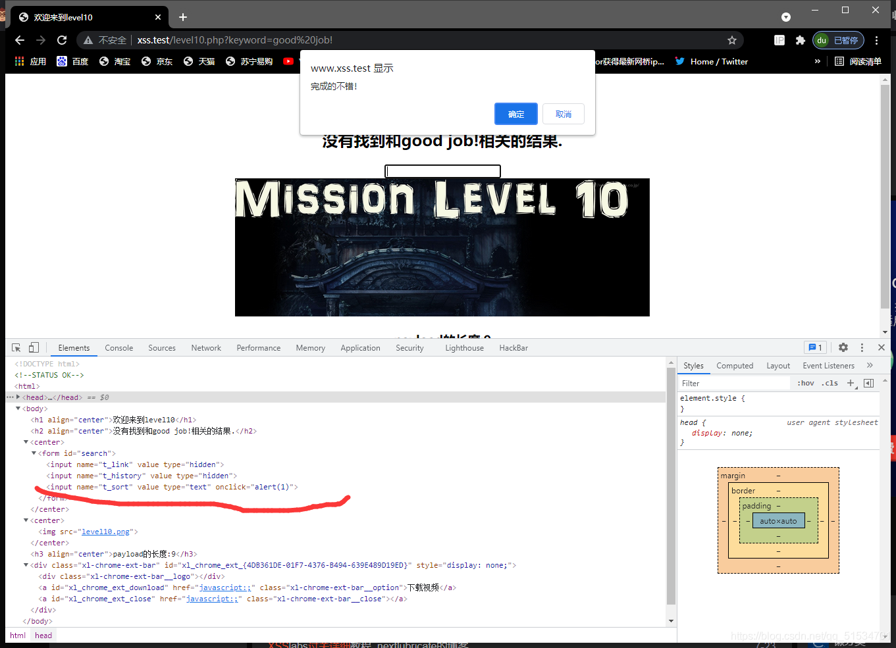Open the Baidu bookmark

[72, 61]
